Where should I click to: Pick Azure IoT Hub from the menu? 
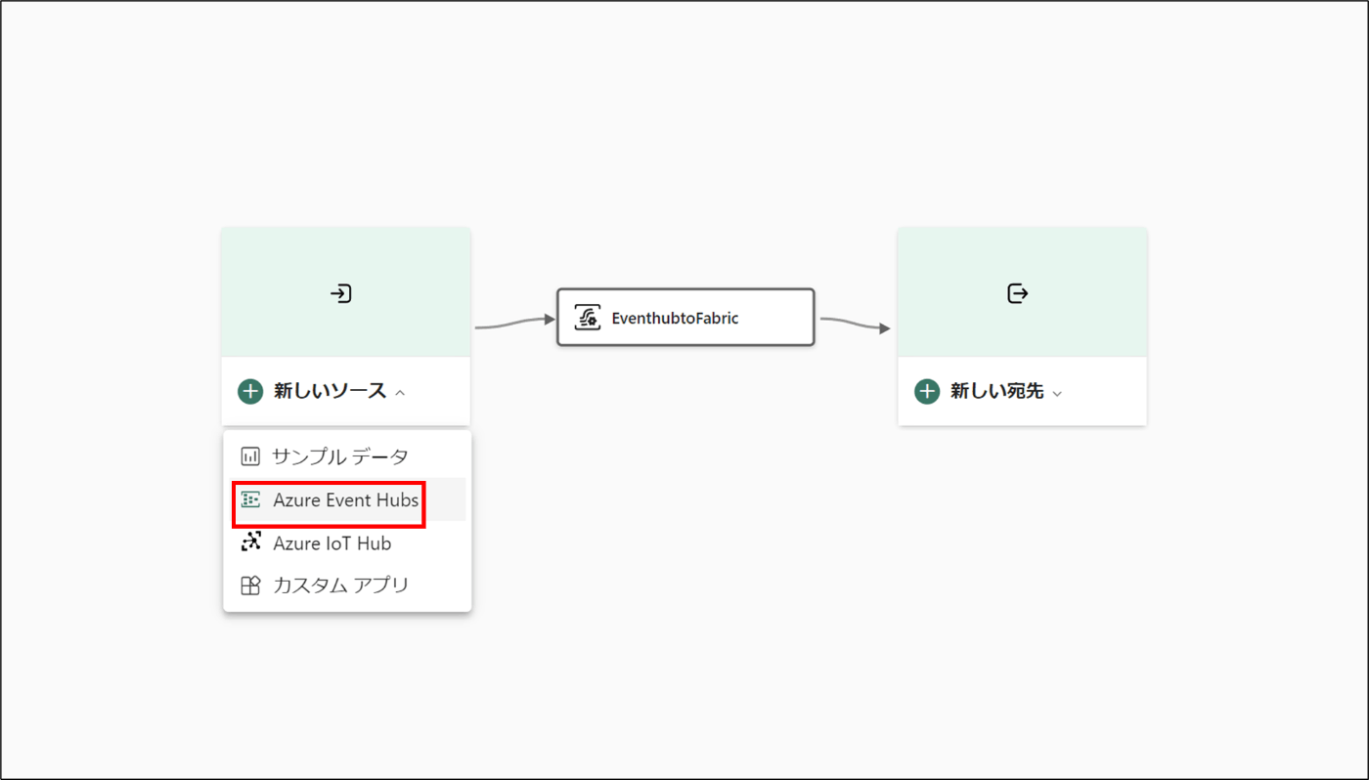tap(347, 542)
